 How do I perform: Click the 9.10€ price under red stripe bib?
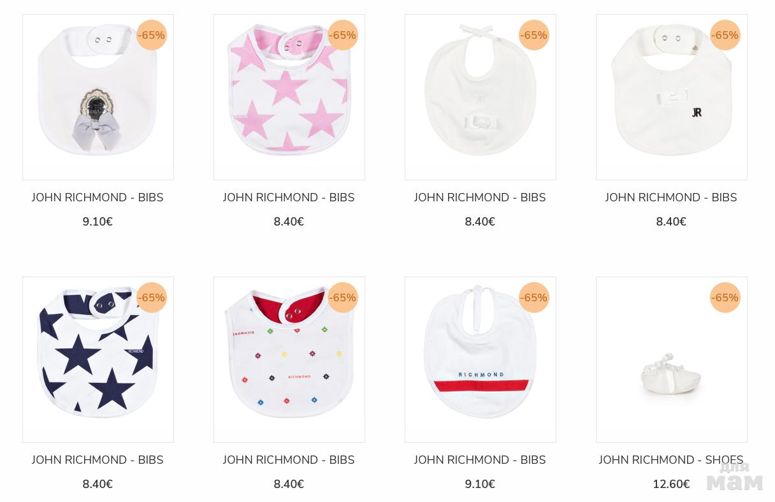pyautogui.click(x=480, y=484)
